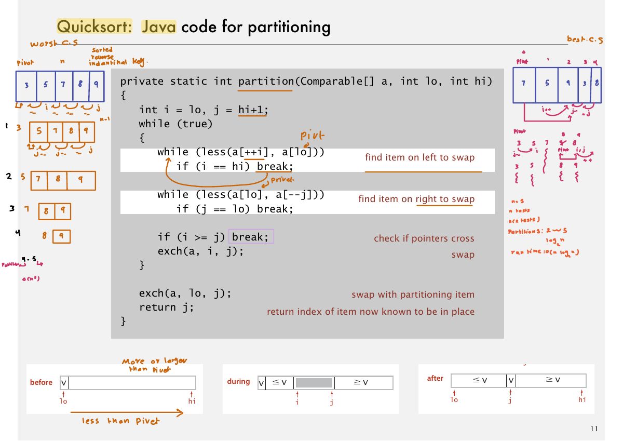Click the handwritten "best c.s" heading

point(586,39)
